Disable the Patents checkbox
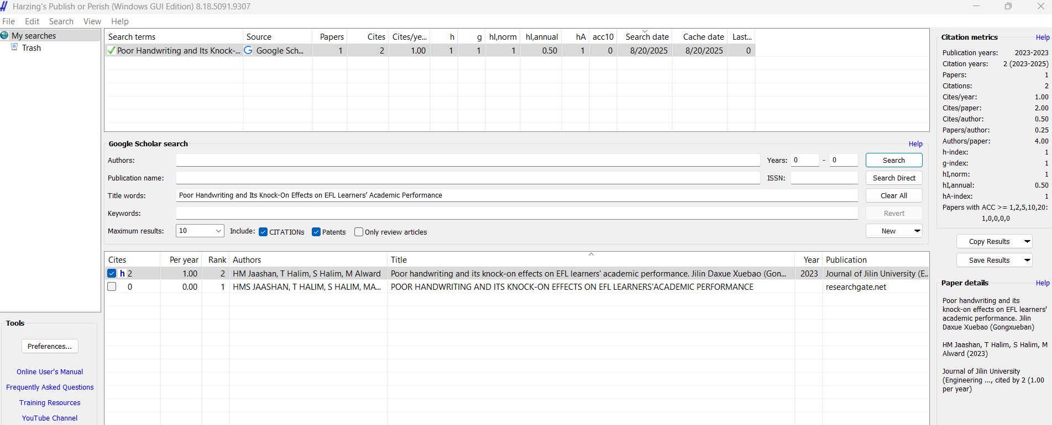1052x425 pixels. pyautogui.click(x=316, y=232)
